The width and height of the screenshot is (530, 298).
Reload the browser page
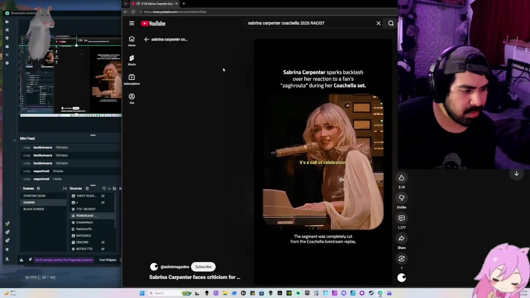tap(133, 12)
